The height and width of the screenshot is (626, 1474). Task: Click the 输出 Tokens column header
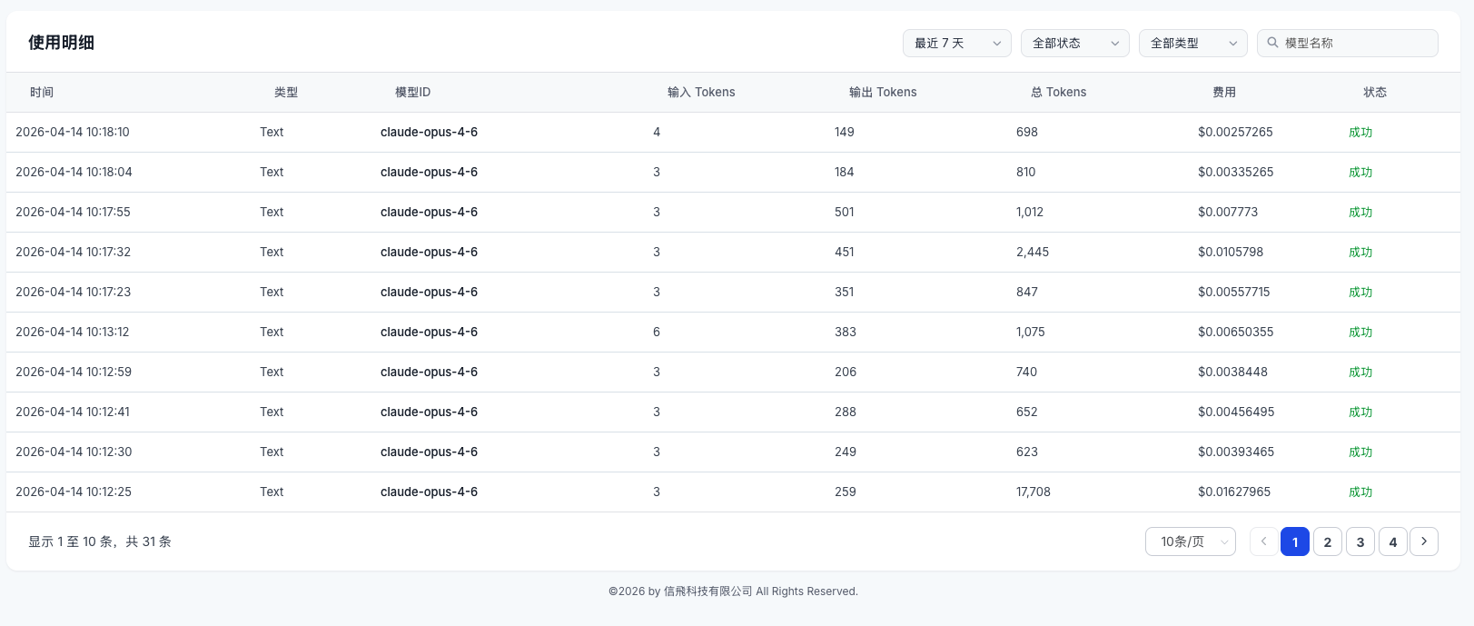click(x=883, y=93)
